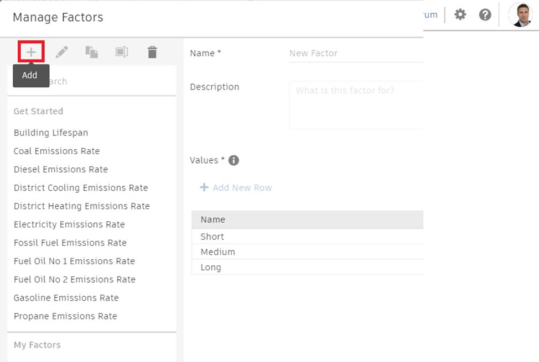Image resolution: width=539 pixels, height=362 pixels.
Task: Click the Edit pencil icon
Action: (x=62, y=53)
